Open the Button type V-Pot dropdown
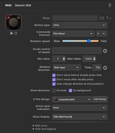Viewport: 115px width, 133px height. 80,25
